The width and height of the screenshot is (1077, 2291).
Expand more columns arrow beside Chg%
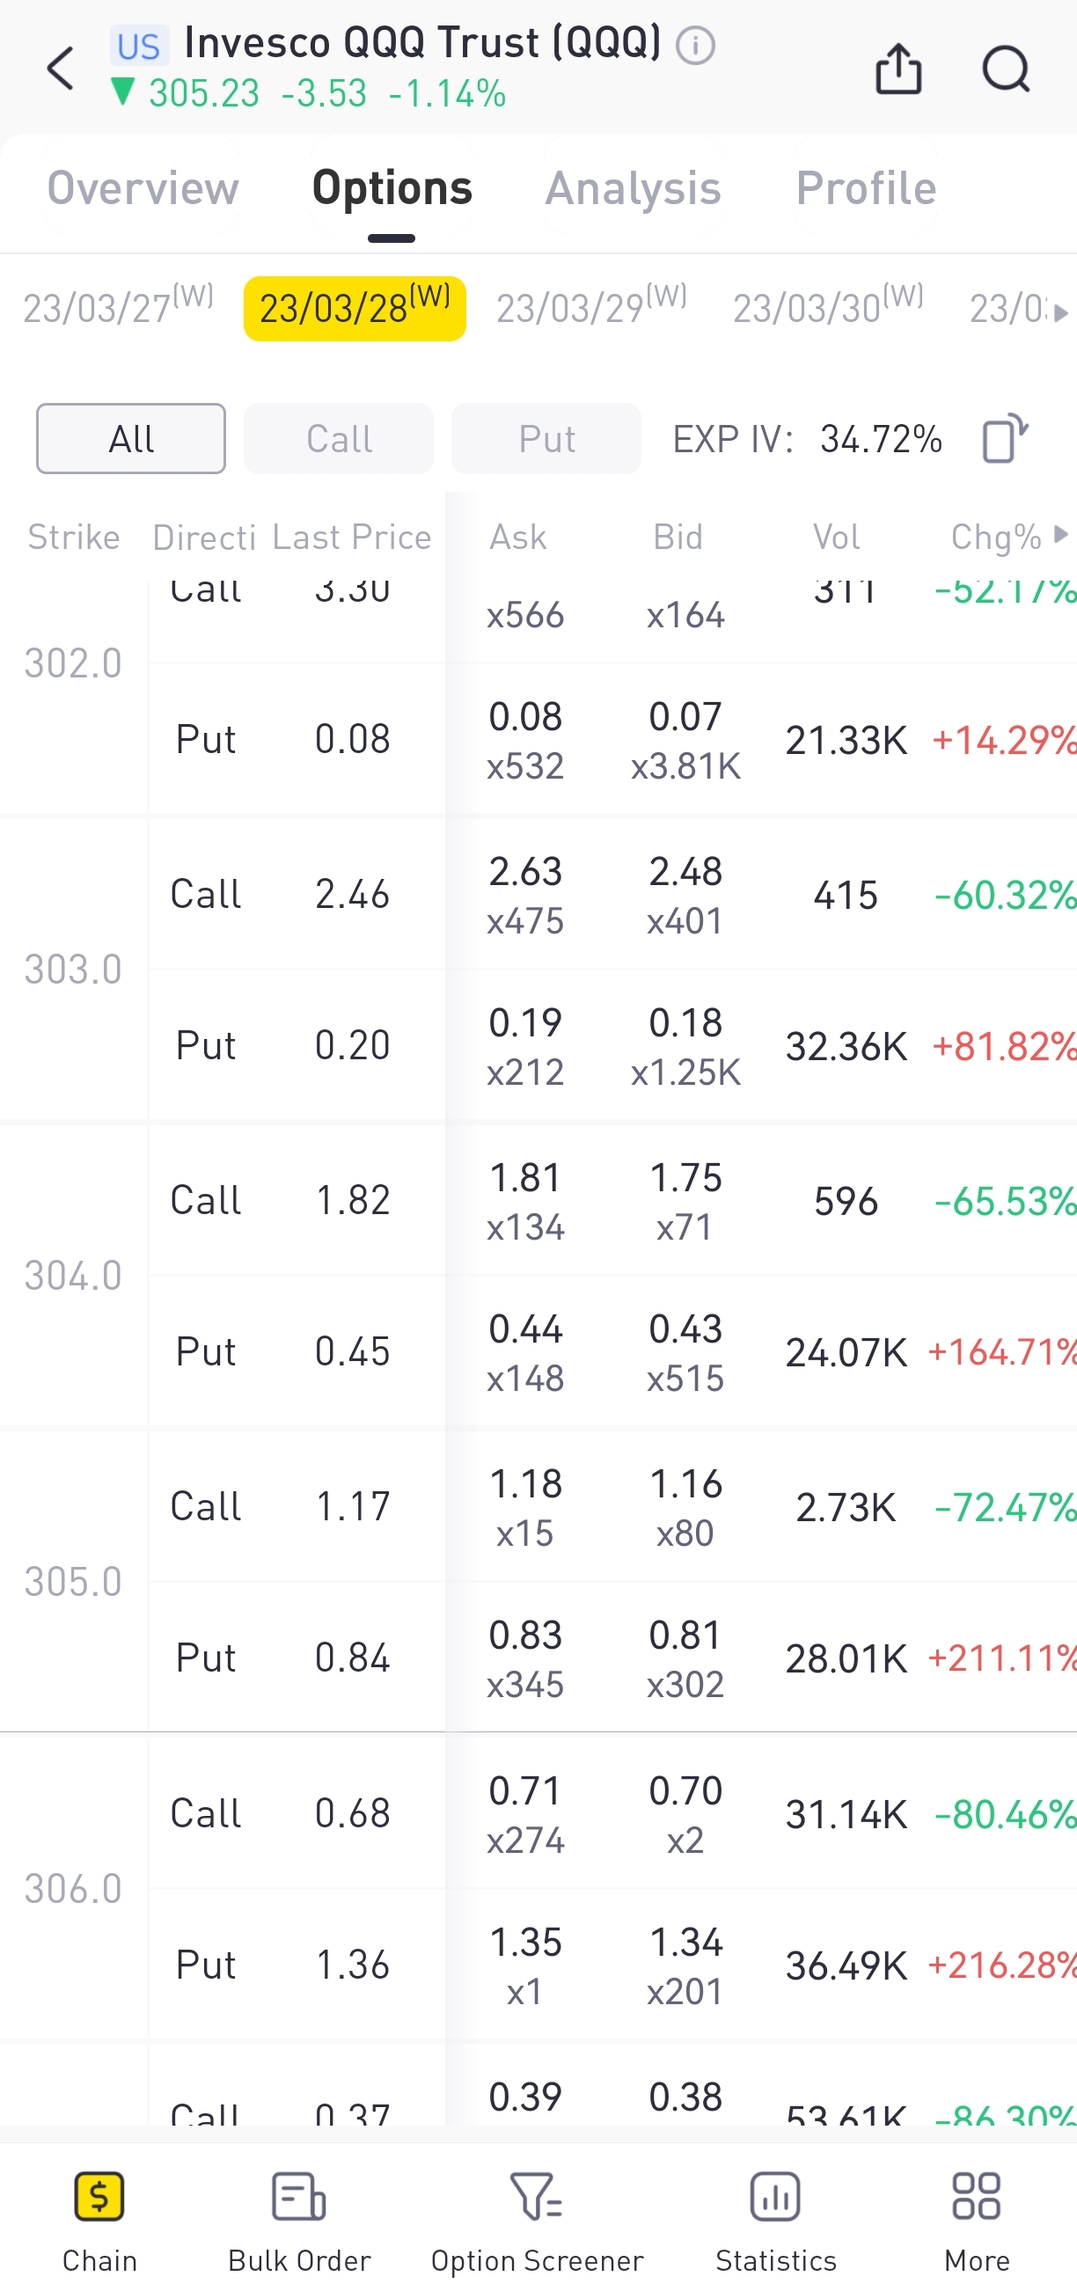pos(1060,535)
